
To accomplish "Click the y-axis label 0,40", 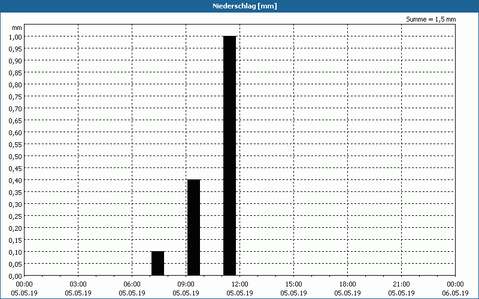I will point(15,181).
